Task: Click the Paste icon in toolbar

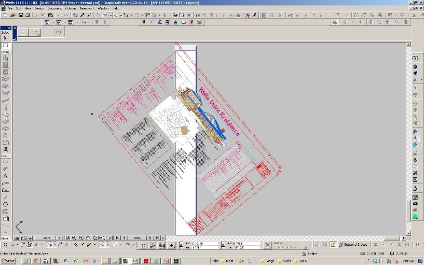Action: pyautogui.click(x=50, y=15)
